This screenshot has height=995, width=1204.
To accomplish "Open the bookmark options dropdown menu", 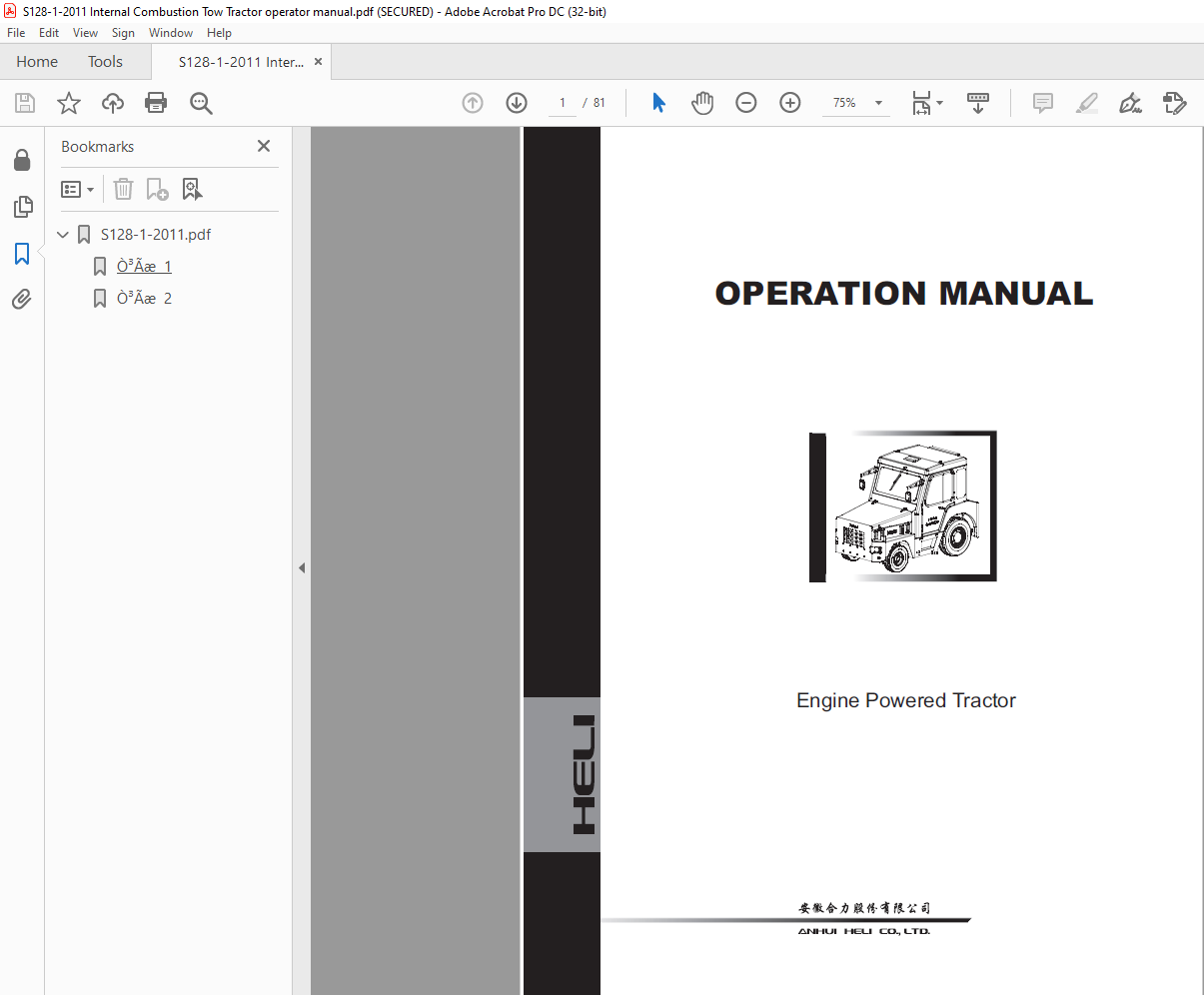I will [x=78, y=189].
